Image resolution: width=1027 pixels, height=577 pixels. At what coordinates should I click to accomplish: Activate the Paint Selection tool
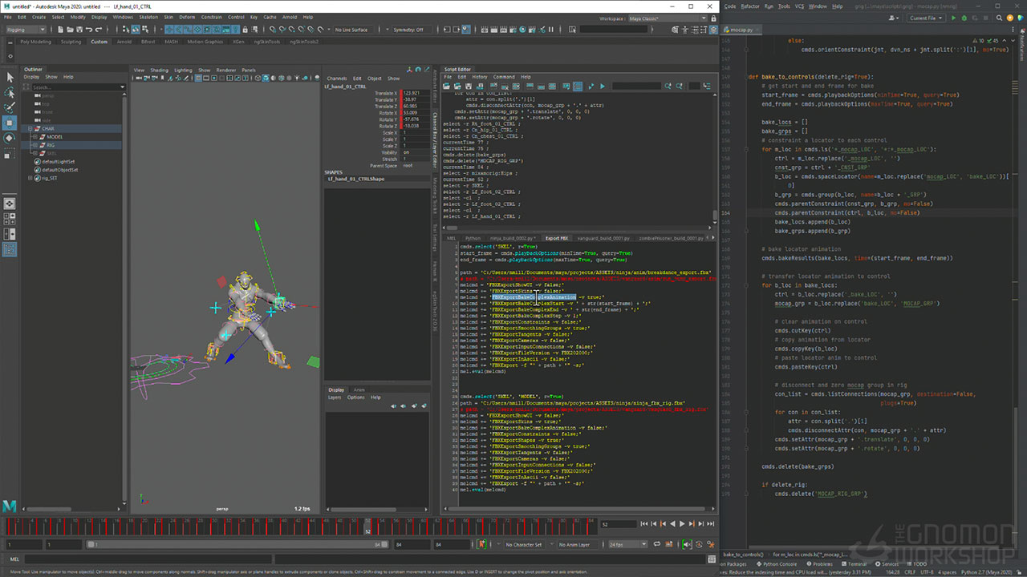coord(10,107)
